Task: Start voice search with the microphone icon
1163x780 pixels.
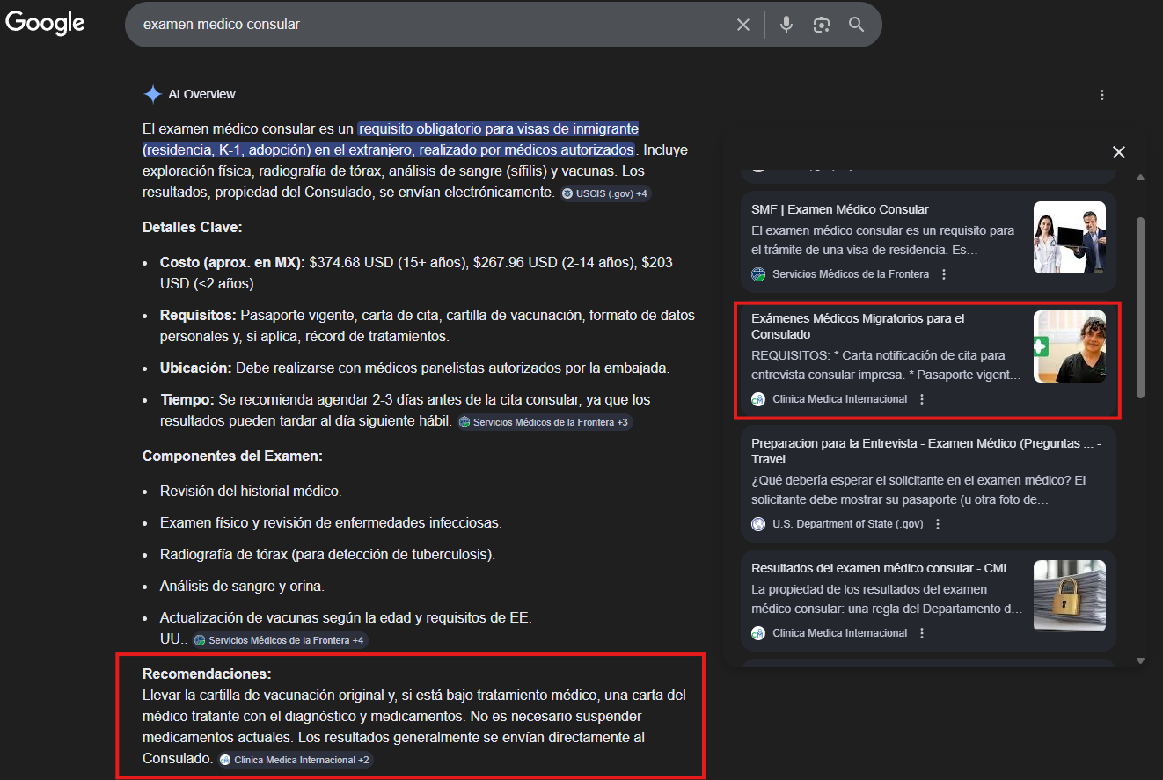Action: tap(786, 25)
